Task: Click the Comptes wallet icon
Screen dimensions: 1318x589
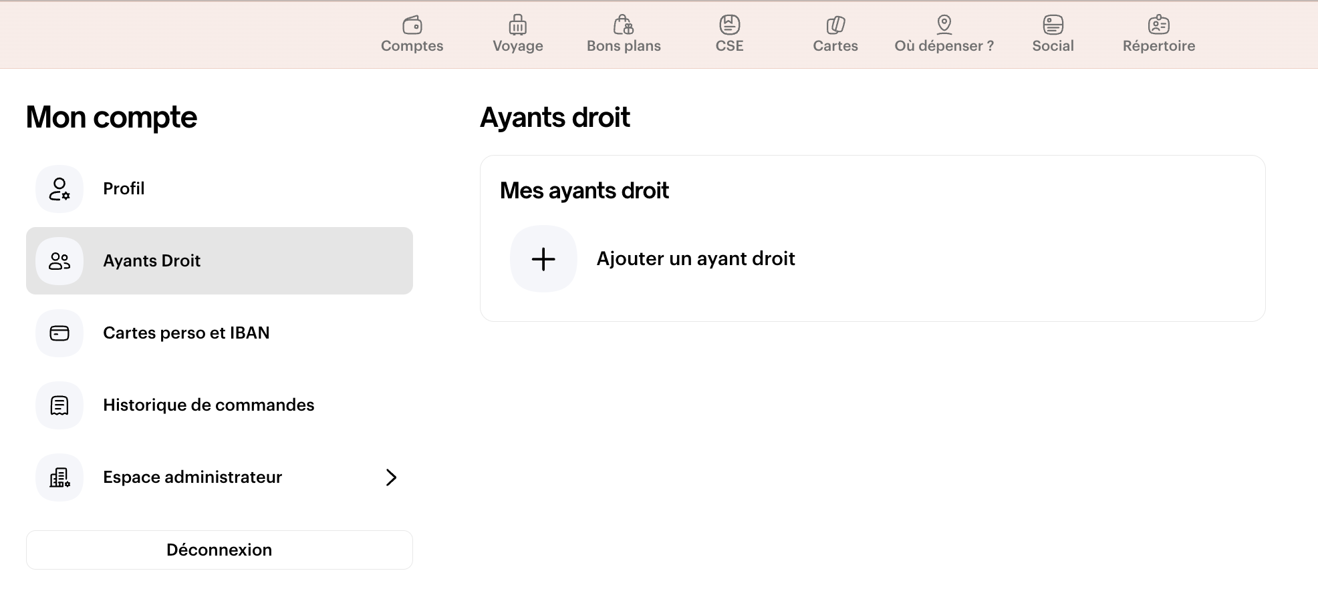Action: (x=412, y=25)
